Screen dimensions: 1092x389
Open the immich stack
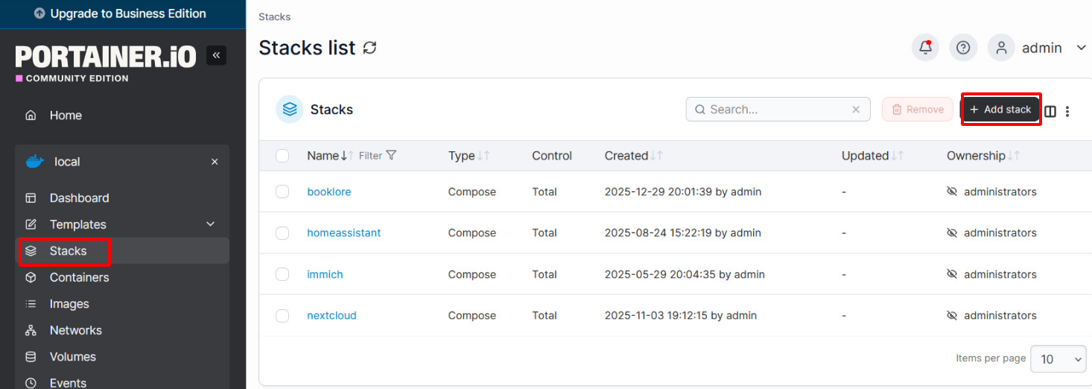click(x=326, y=274)
